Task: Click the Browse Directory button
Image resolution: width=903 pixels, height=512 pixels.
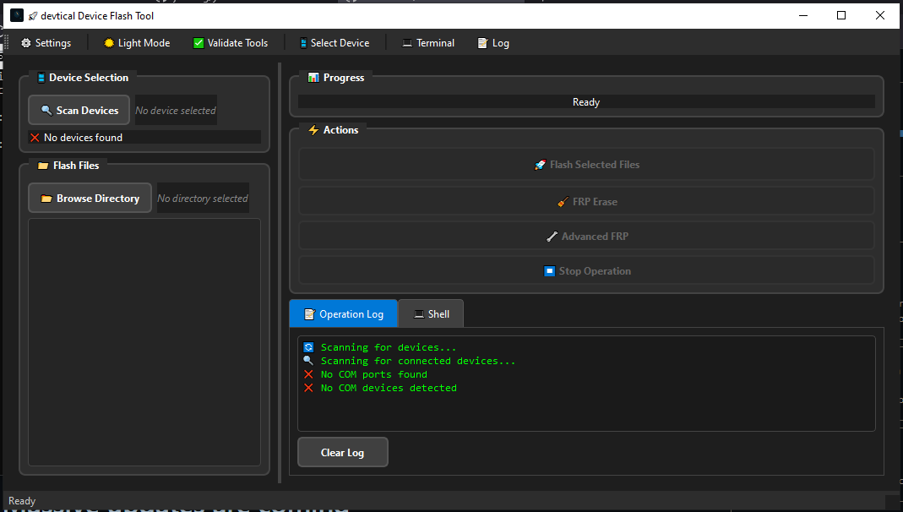Action: click(90, 198)
